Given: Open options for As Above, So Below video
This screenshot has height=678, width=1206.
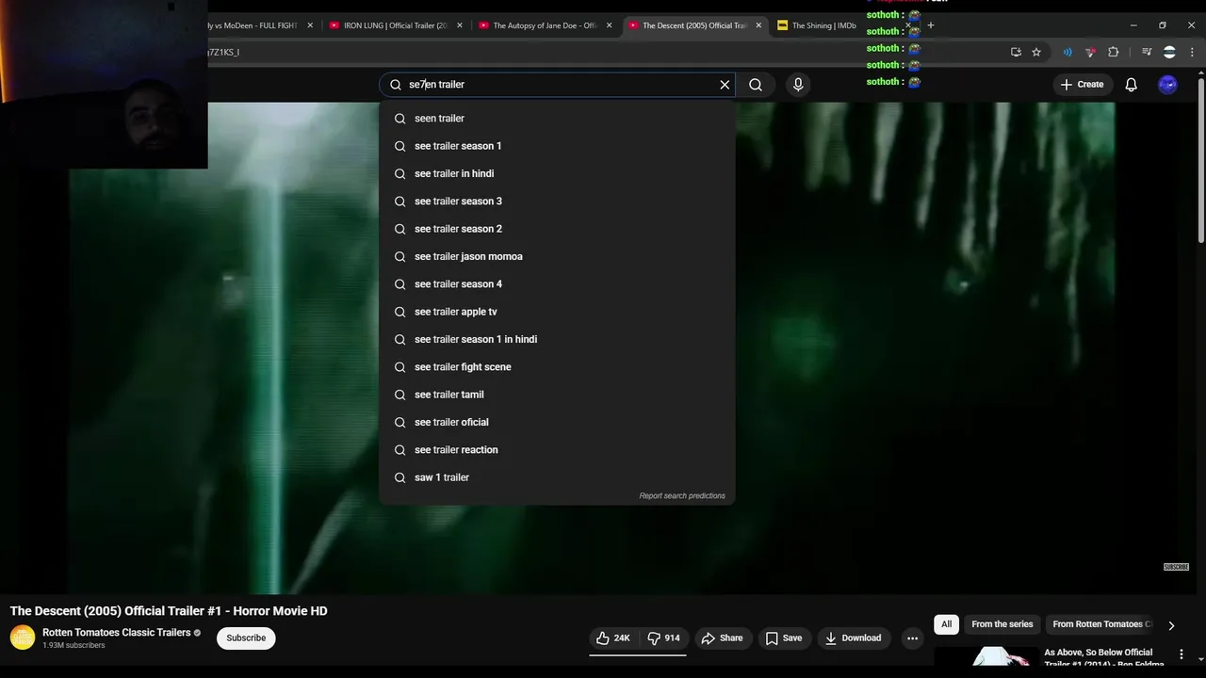Looking at the screenshot, I should [x=1182, y=654].
